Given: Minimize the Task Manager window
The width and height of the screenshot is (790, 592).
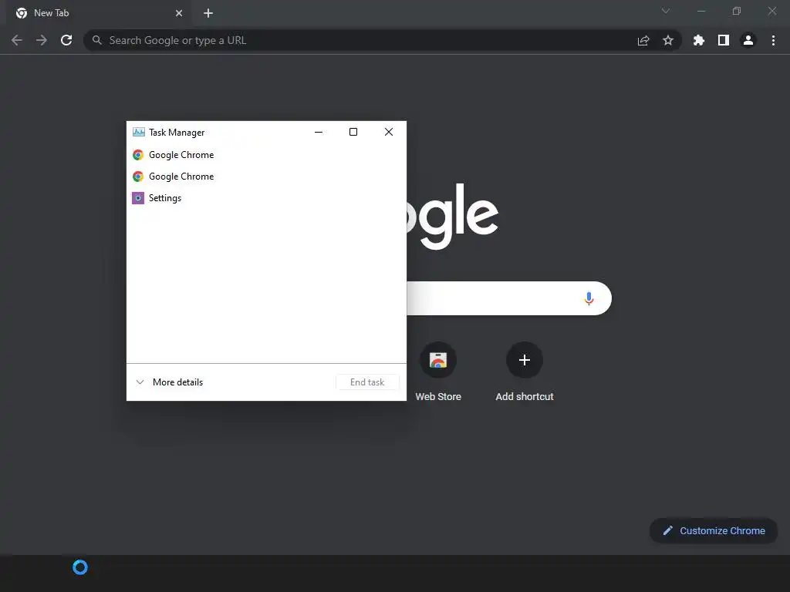Looking at the screenshot, I should tap(319, 132).
